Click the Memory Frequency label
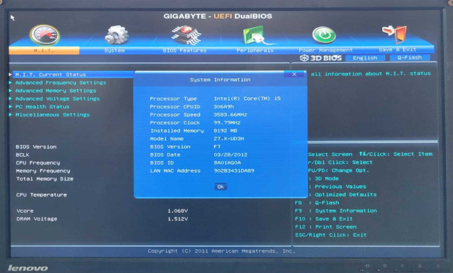453x273 pixels. pyautogui.click(x=43, y=171)
